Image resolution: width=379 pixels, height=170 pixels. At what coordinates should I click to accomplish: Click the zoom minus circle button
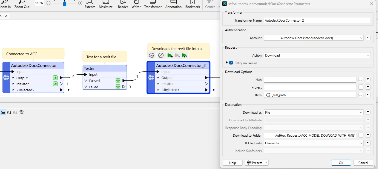[x=48, y=3]
